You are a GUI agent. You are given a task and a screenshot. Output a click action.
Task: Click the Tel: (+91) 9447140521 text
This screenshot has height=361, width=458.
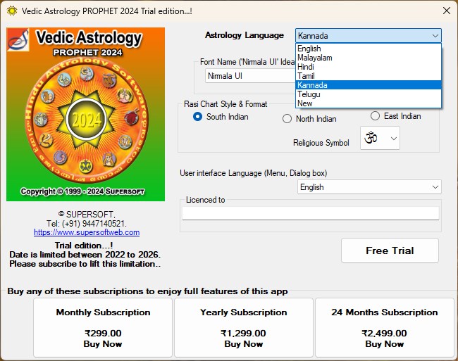click(87, 224)
